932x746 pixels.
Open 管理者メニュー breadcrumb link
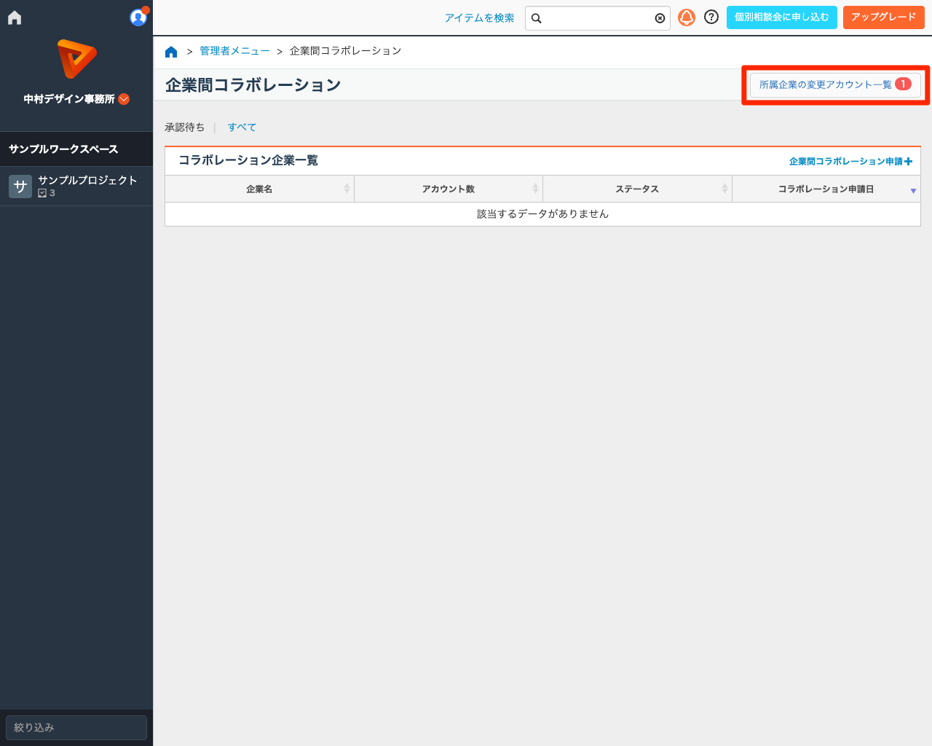(x=234, y=51)
